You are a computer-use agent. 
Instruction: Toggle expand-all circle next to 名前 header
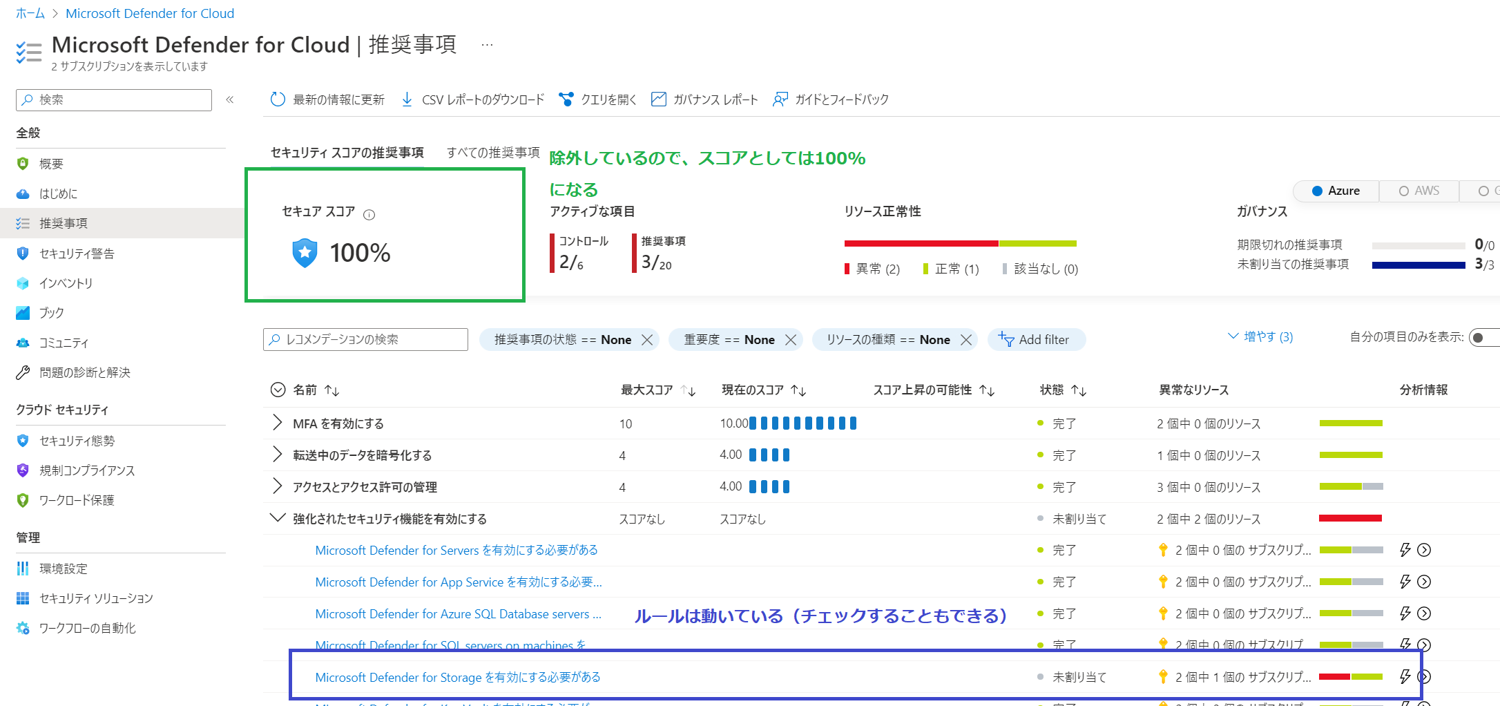point(278,390)
